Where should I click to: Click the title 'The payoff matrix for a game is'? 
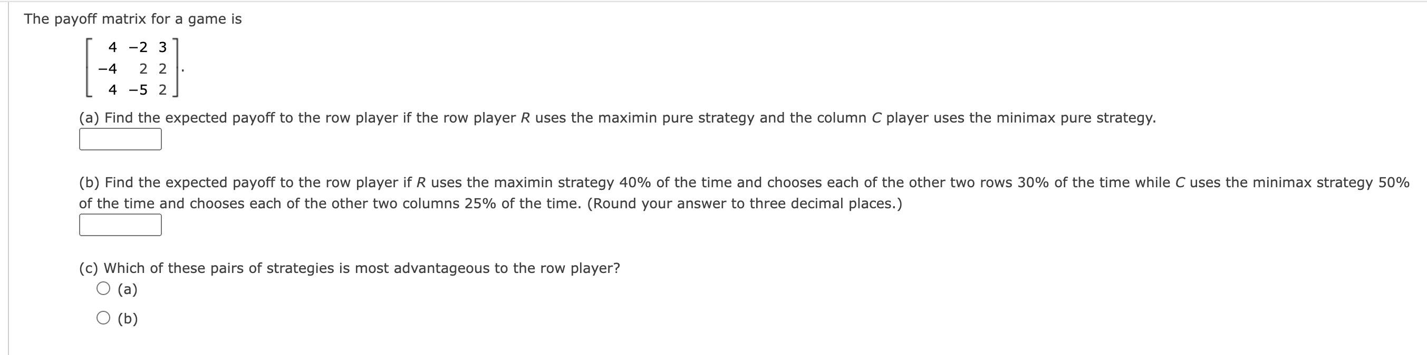point(133,18)
